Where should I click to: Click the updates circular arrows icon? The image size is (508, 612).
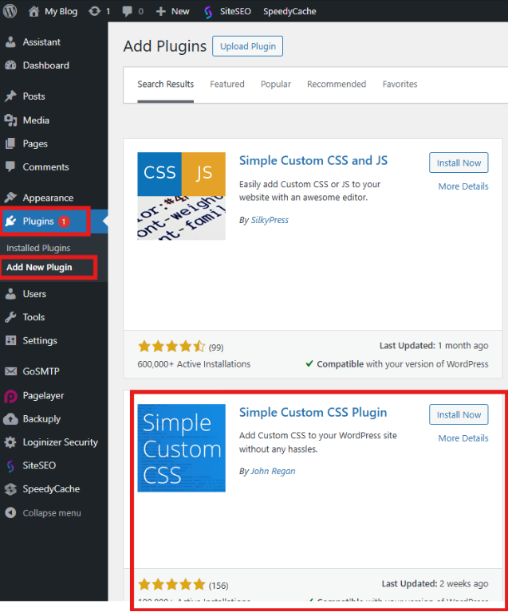pyautogui.click(x=94, y=11)
